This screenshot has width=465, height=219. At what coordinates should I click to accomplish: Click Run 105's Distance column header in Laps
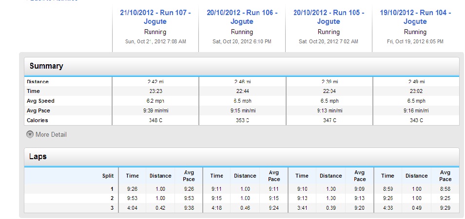pyautogui.click(x=331, y=176)
